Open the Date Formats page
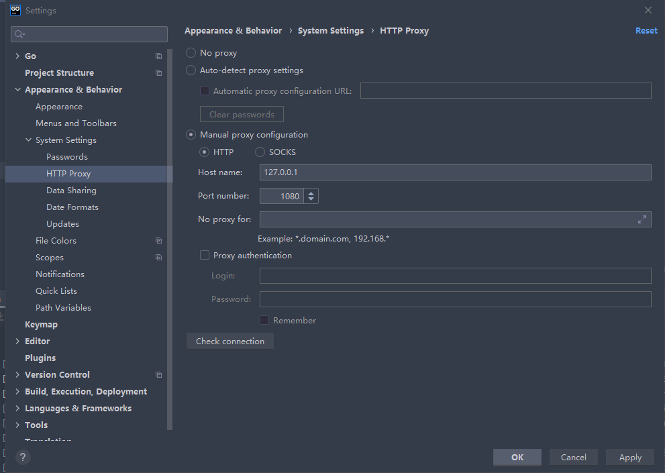This screenshot has height=473, width=665. (x=72, y=207)
